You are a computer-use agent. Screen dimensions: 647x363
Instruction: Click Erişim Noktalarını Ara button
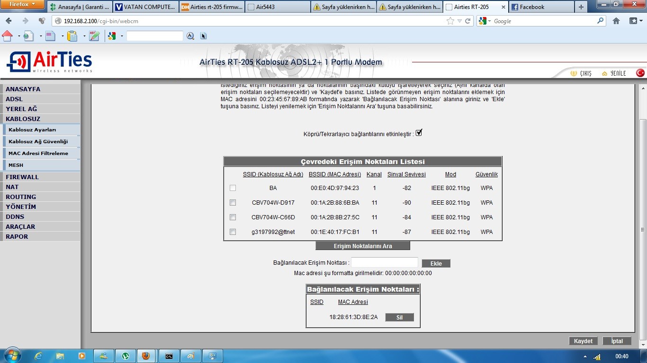pyautogui.click(x=363, y=246)
